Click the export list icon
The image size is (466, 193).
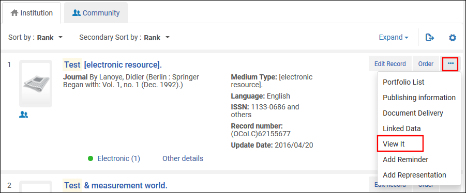point(430,38)
